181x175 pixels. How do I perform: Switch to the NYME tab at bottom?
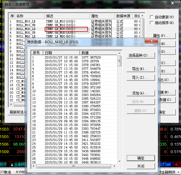click(x=20, y=172)
